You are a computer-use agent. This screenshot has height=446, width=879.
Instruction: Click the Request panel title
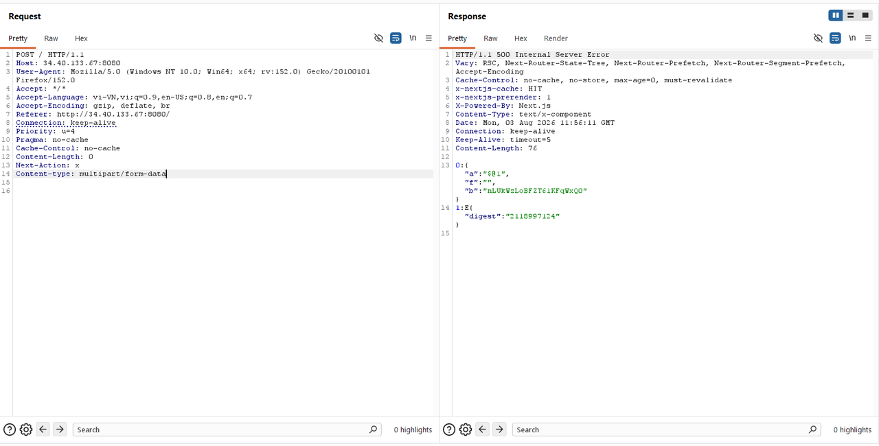point(25,16)
